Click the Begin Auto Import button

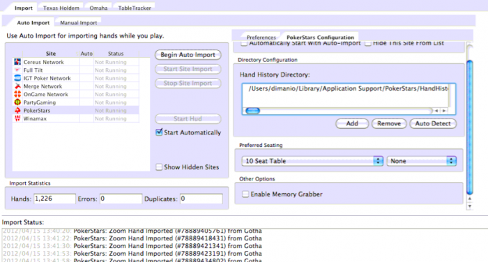[188, 55]
